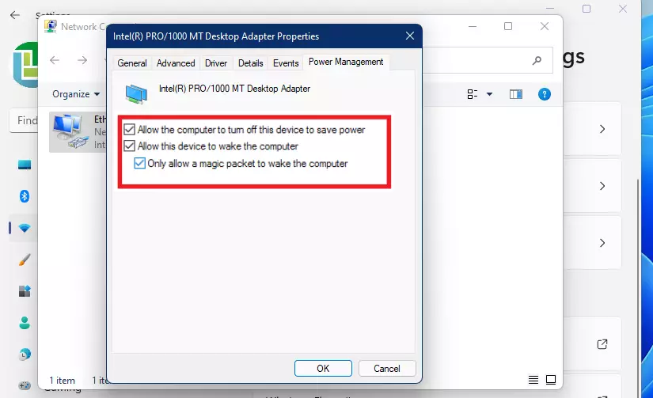Go back in Network Connections window
The width and height of the screenshot is (653, 398).
pos(55,60)
